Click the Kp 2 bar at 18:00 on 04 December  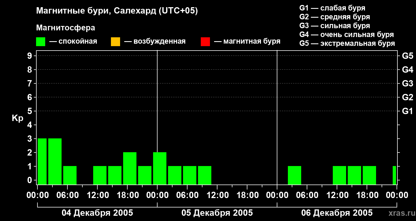(x=130, y=168)
